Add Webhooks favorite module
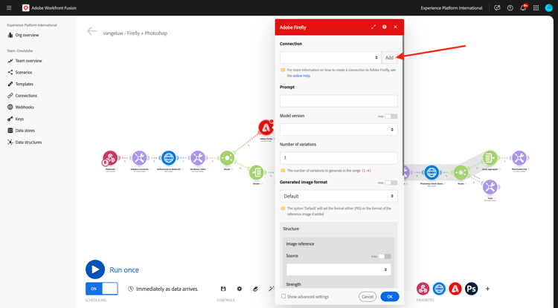Screen dimensions: 558x308 (x=423, y=289)
